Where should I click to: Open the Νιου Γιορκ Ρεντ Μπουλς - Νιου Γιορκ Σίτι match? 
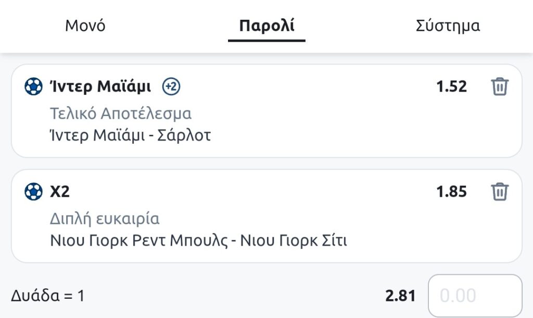(x=198, y=240)
